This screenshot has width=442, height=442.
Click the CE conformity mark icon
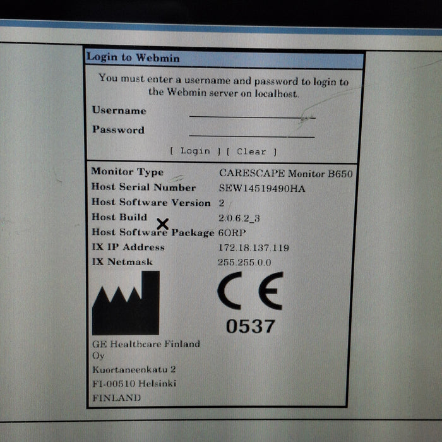(x=250, y=291)
